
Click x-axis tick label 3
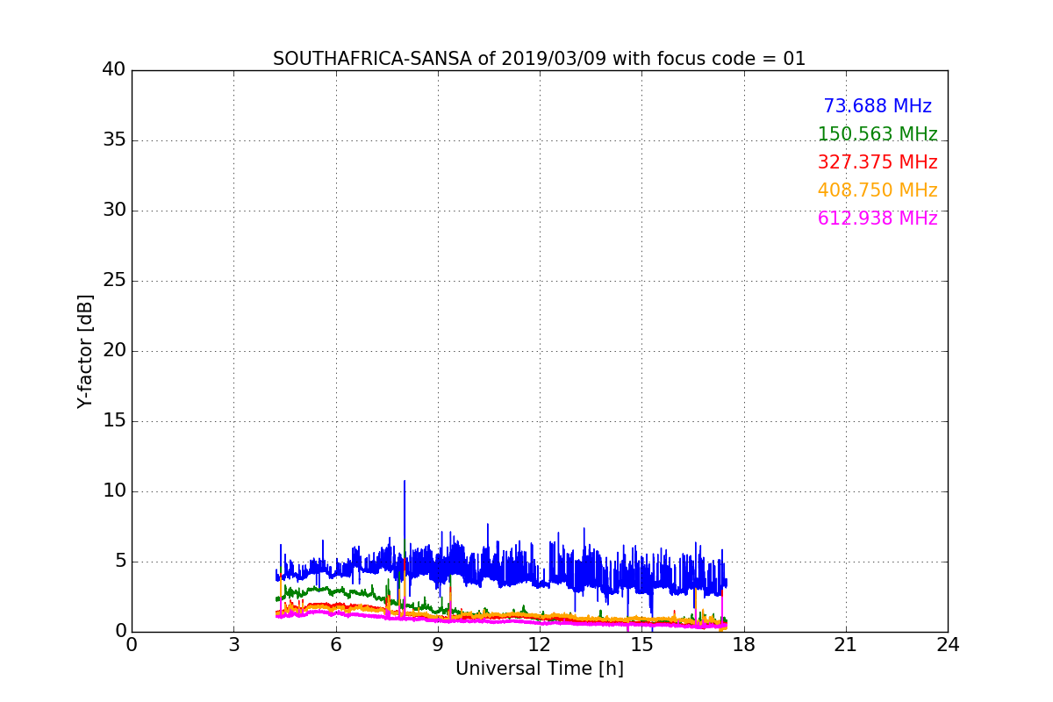pos(233,644)
